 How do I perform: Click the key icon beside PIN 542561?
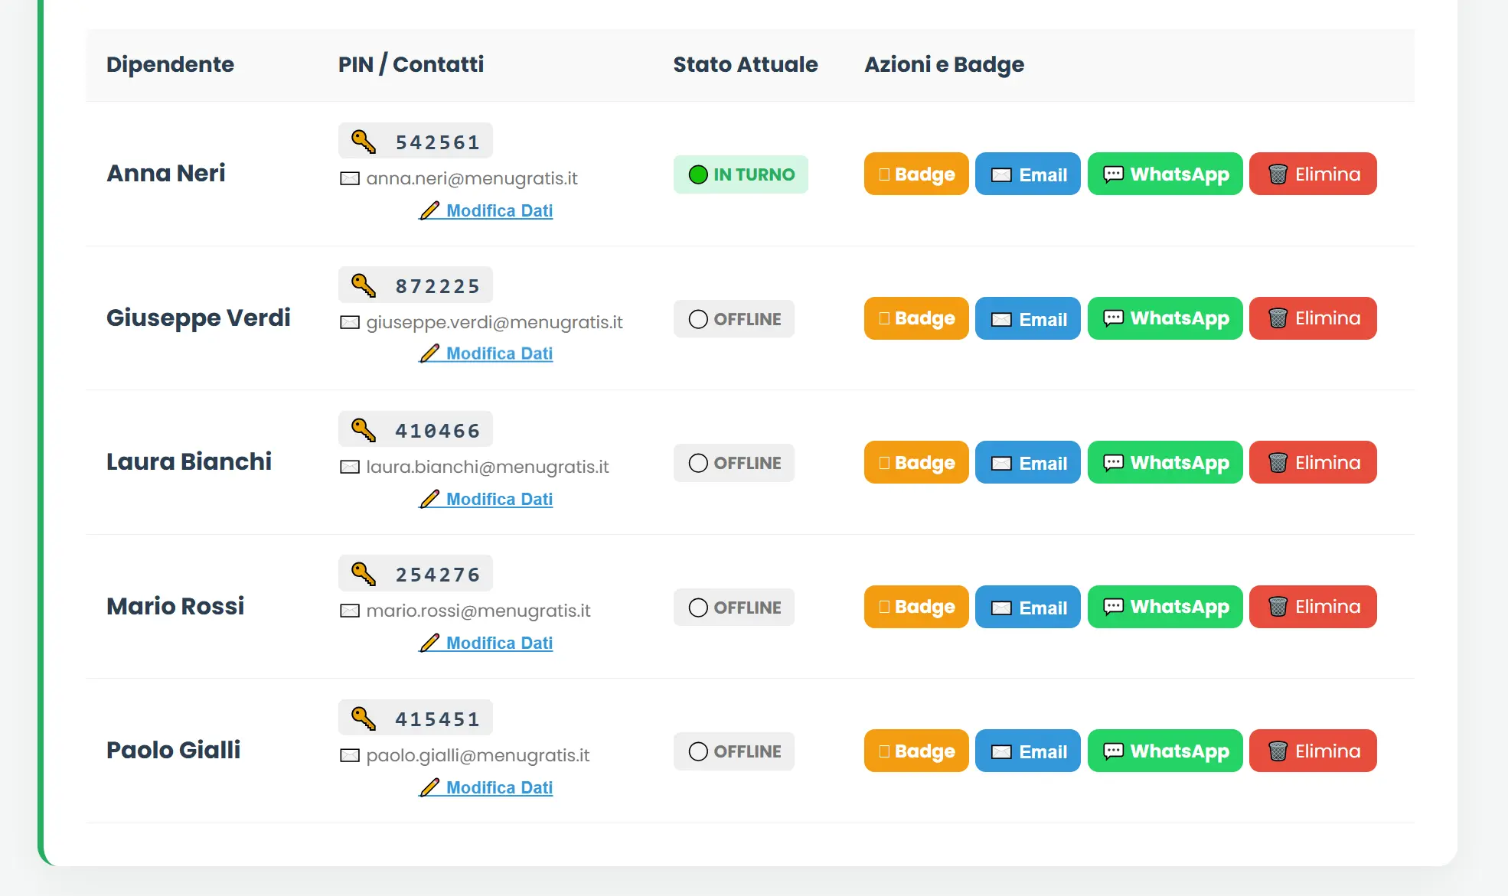(x=364, y=142)
